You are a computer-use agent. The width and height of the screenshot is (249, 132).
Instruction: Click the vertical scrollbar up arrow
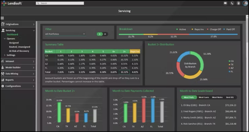tap(247, 16)
